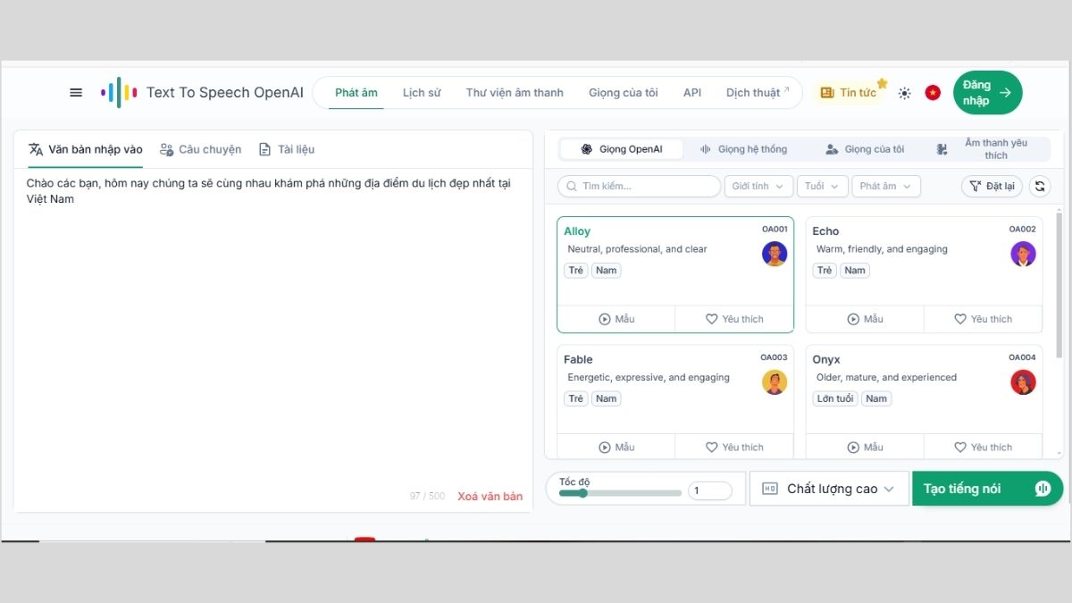The width and height of the screenshot is (1072, 603).
Task: Go to header Giọng của tôi menu
Action: 624,93
